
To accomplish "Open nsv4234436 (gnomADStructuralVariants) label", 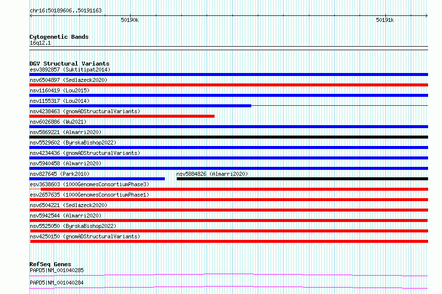I will tap(85, 153).
